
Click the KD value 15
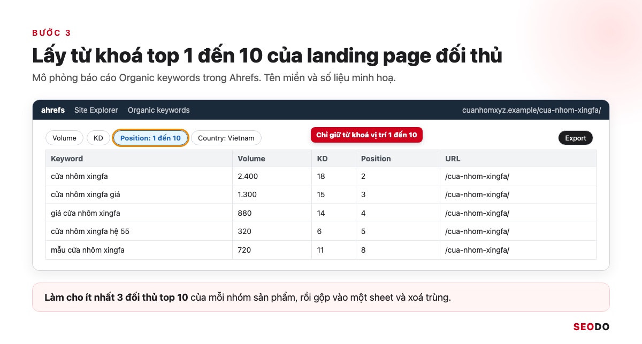[x=321, y=194]
